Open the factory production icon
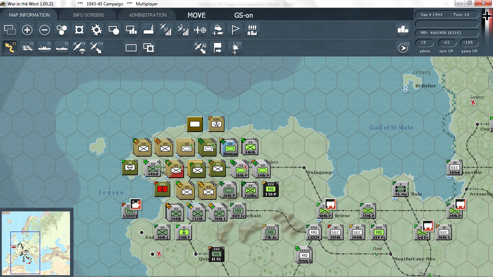Screen dimensions: 493x277 [148, 30]
